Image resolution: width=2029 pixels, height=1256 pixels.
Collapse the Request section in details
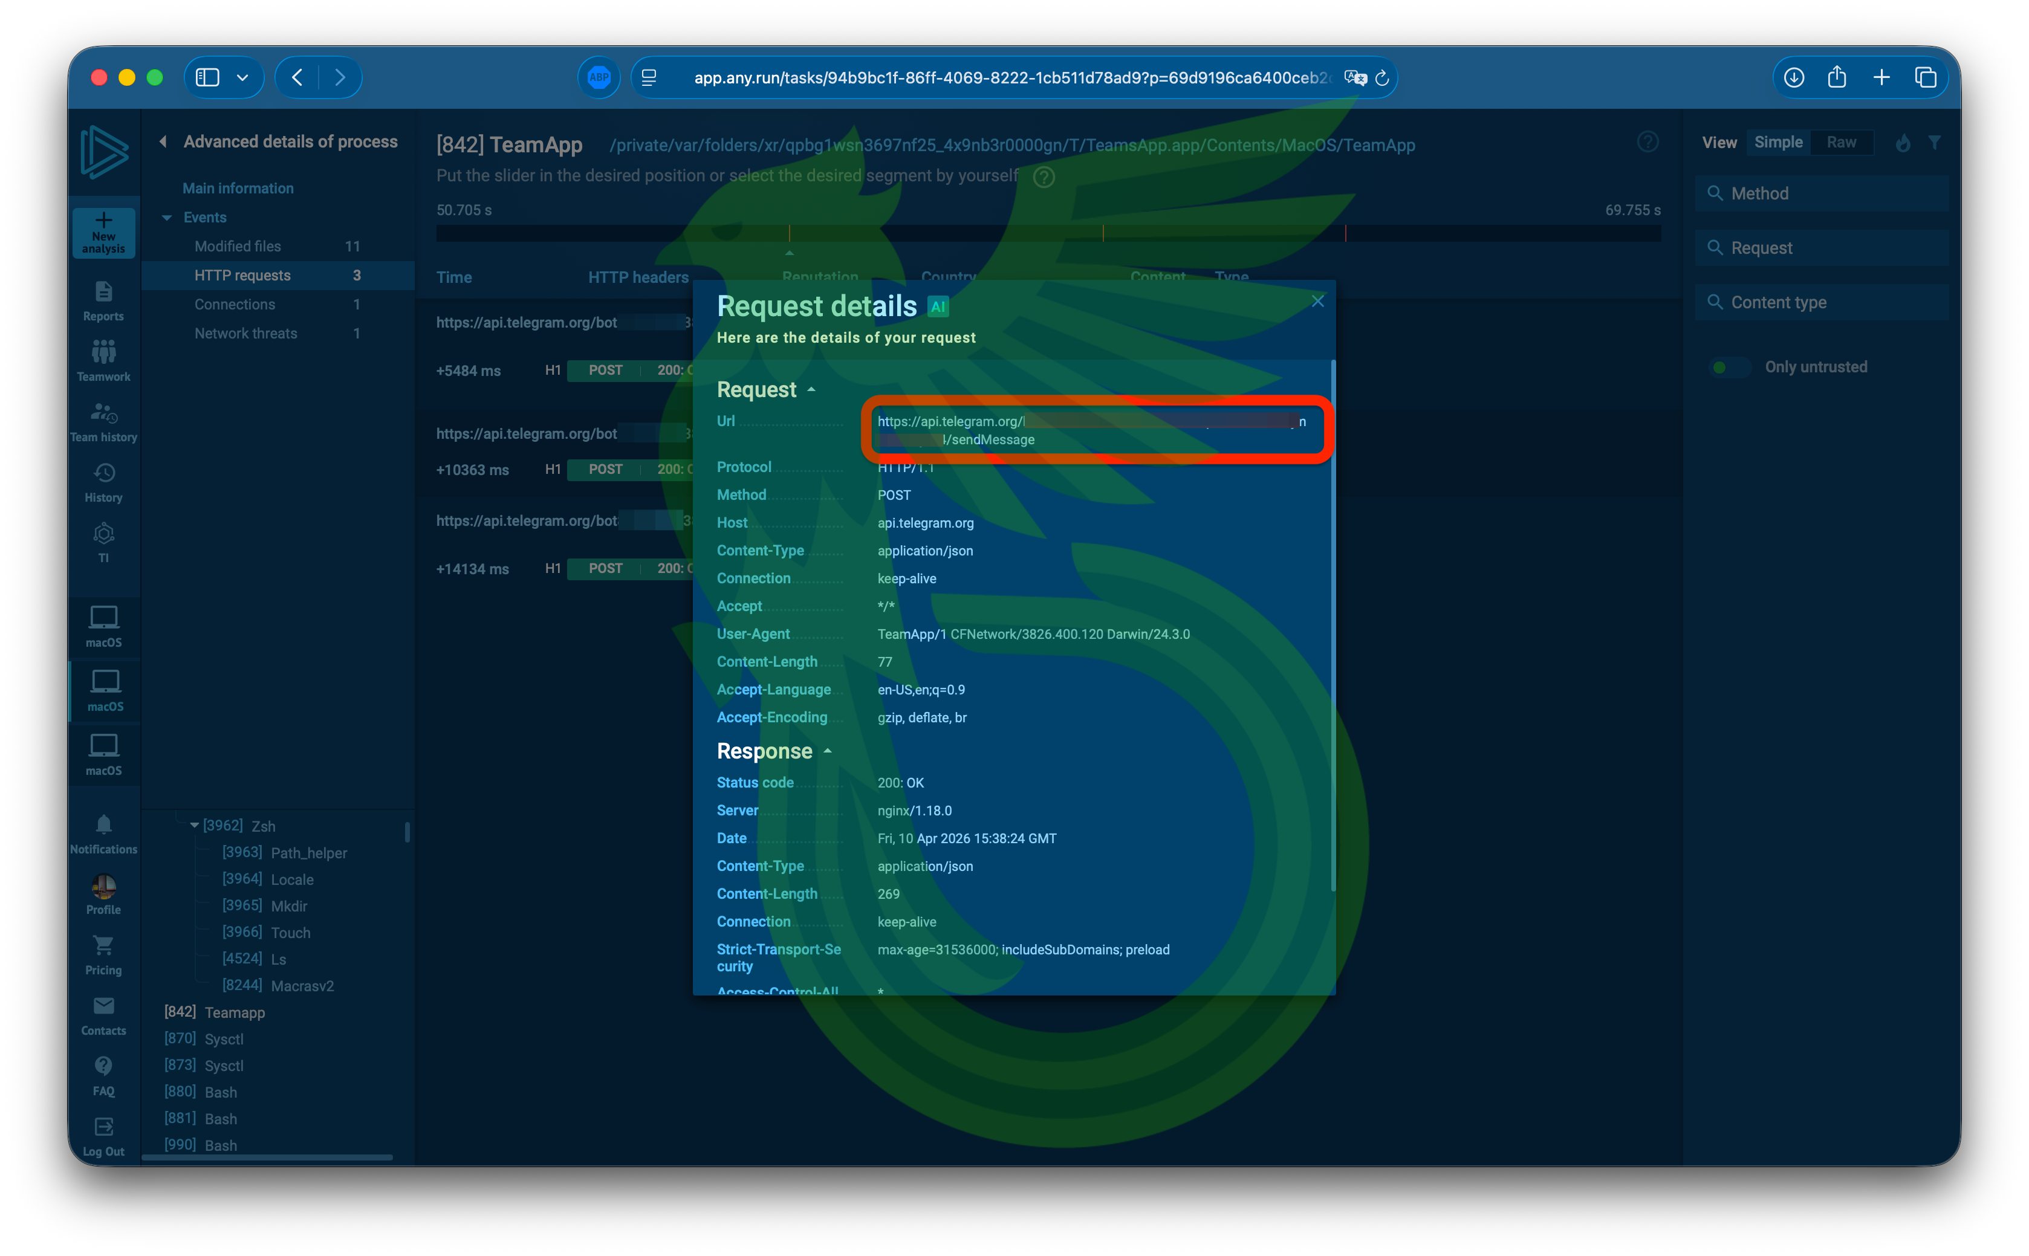[811, 390]
